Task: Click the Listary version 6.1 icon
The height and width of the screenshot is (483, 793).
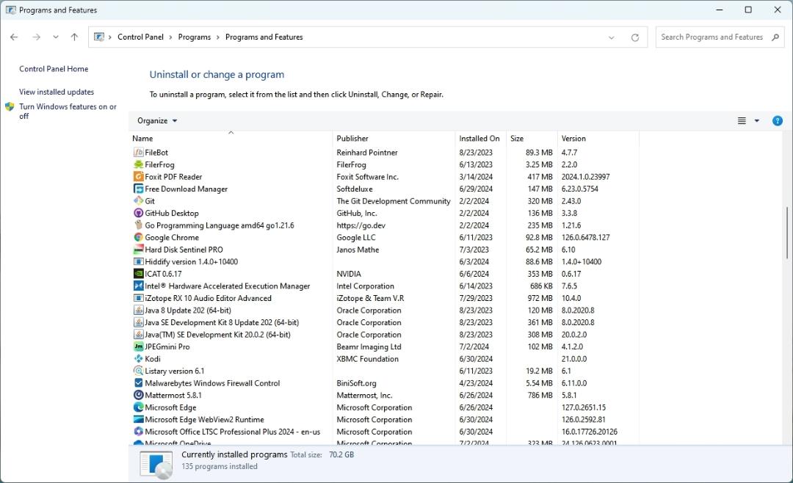Action: tap(138, 371)
